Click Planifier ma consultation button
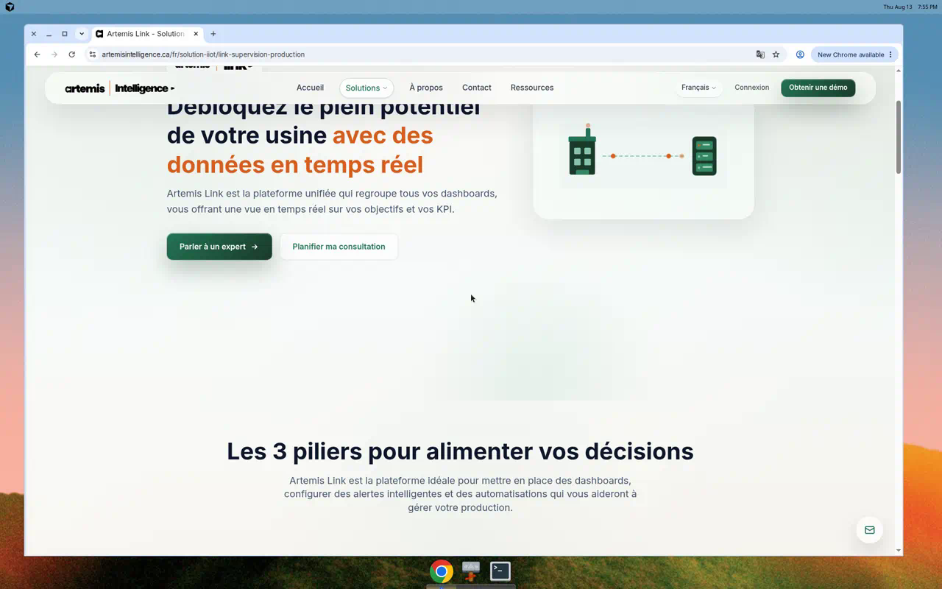942x589 pixels. point(339,247)
